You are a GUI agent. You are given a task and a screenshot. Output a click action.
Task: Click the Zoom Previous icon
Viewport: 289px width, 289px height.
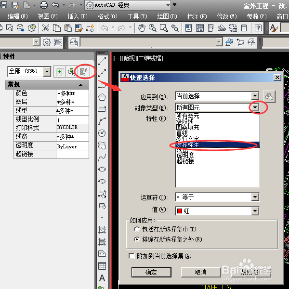175,28
